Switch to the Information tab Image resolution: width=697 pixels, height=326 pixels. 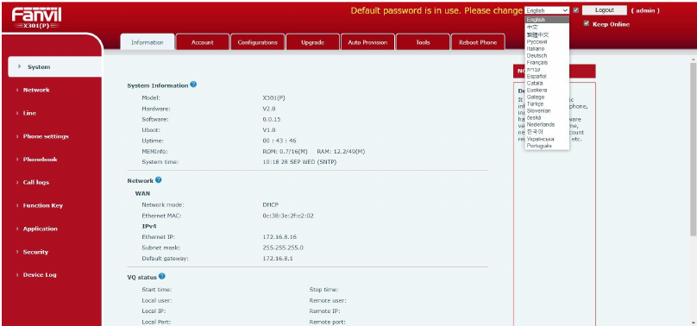coord(148,42)
